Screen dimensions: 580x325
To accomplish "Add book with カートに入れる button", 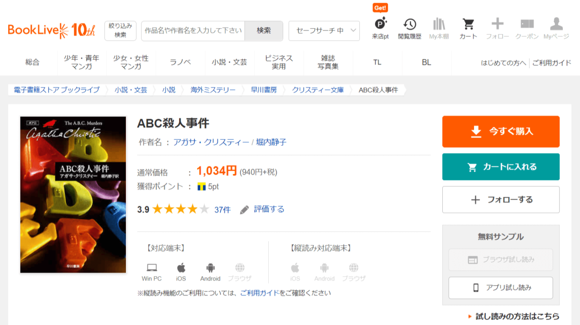I will pyautogui.click(x=501, y=167).
